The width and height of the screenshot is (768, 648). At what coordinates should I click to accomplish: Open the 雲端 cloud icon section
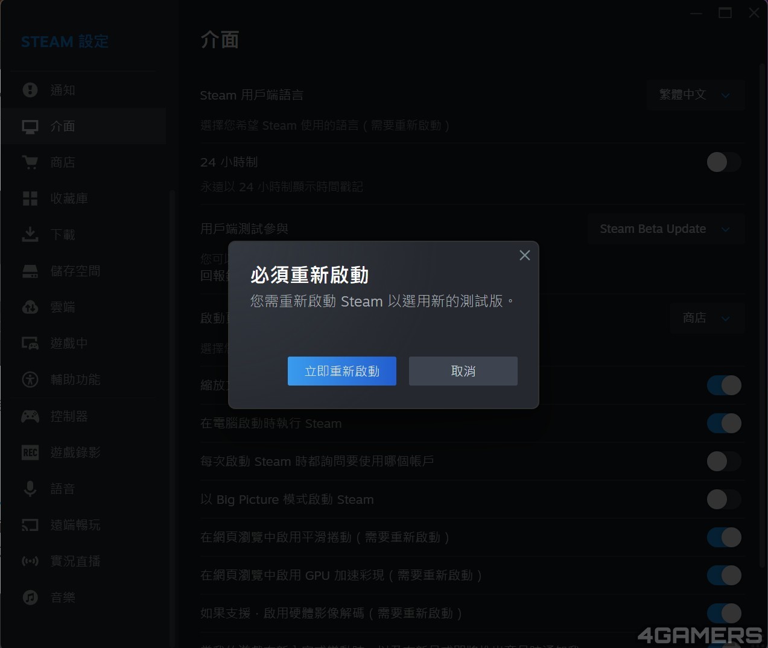30,307
